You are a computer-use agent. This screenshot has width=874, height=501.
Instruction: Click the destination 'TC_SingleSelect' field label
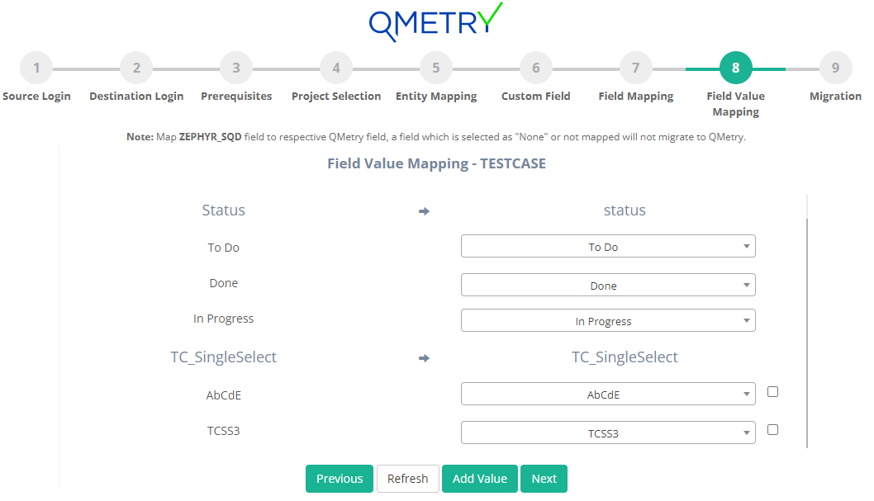pyautogui.click(x=625, y=357)
